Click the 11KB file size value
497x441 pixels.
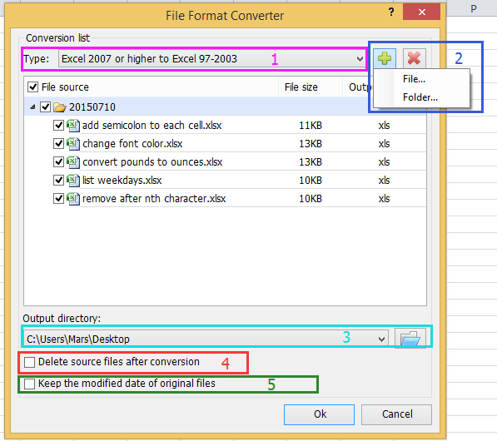[311, 126]
